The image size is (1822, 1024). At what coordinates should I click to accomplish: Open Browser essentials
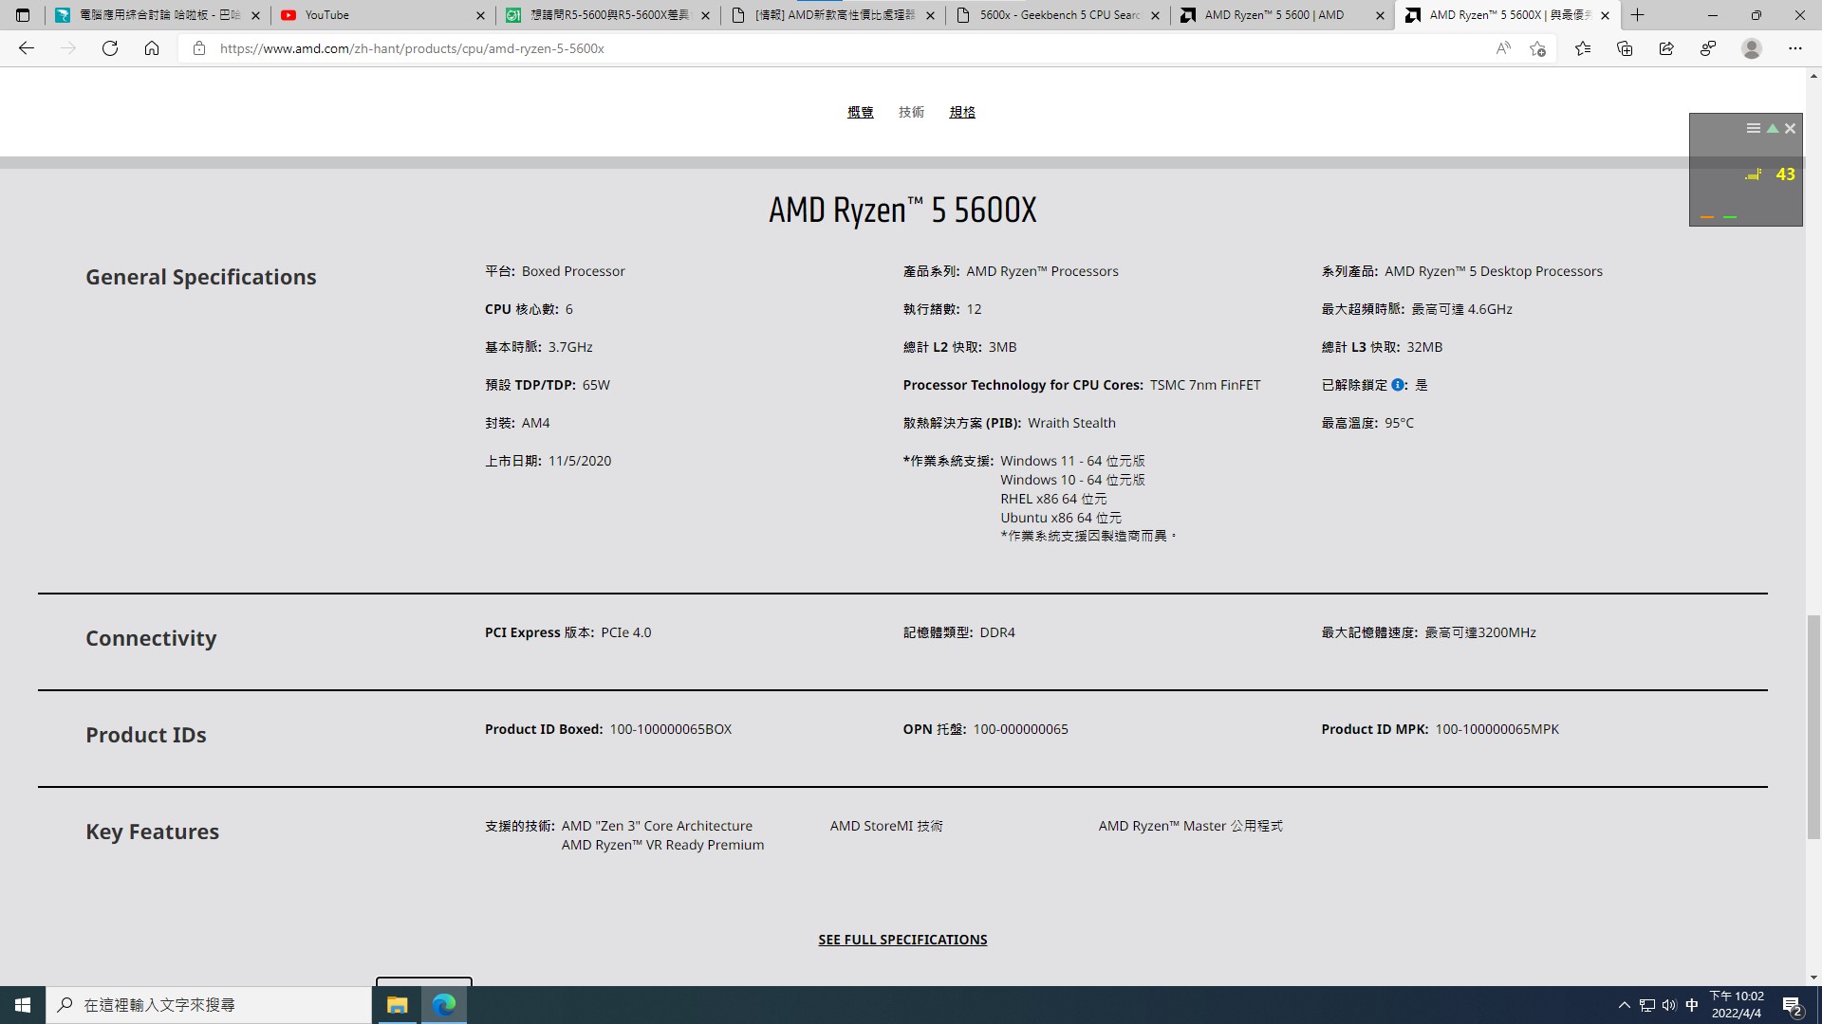[1708, 48]
